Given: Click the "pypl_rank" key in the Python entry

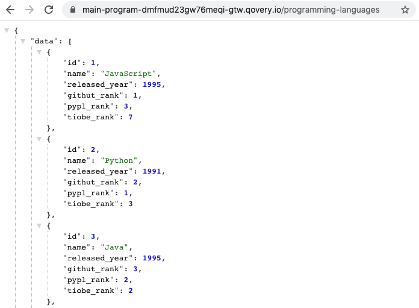Looking at the screenshot, I should tap(88, 193).
